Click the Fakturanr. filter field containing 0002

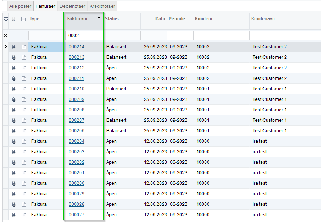[84, 36]
